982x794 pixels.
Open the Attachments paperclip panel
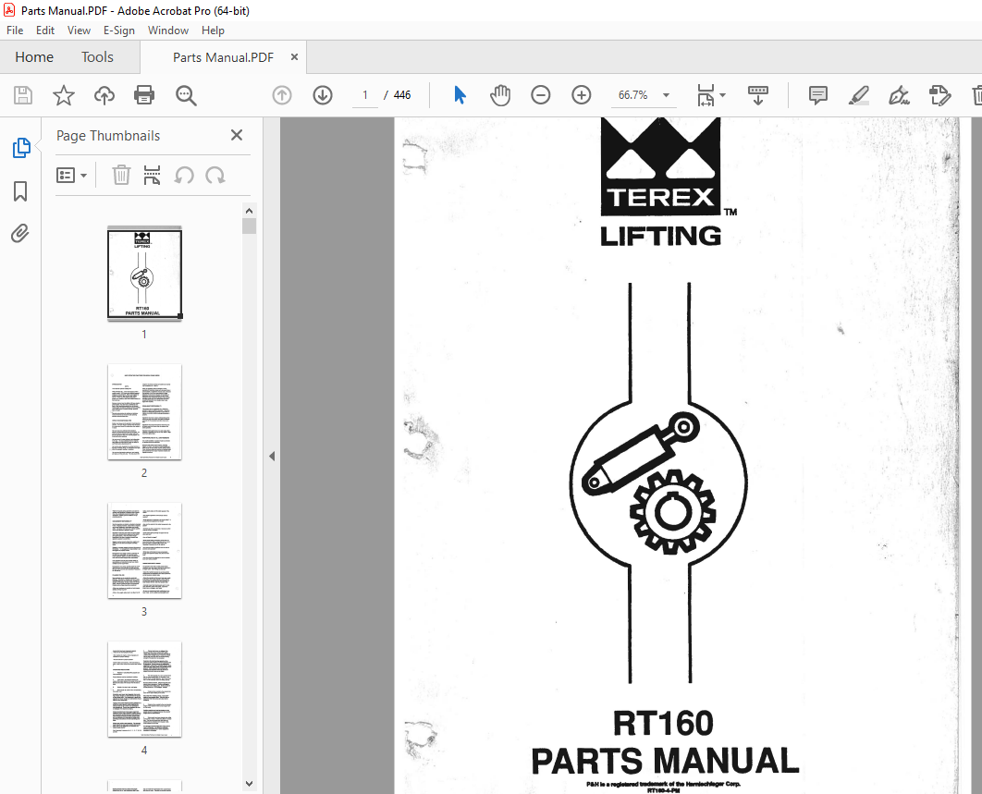20,234
